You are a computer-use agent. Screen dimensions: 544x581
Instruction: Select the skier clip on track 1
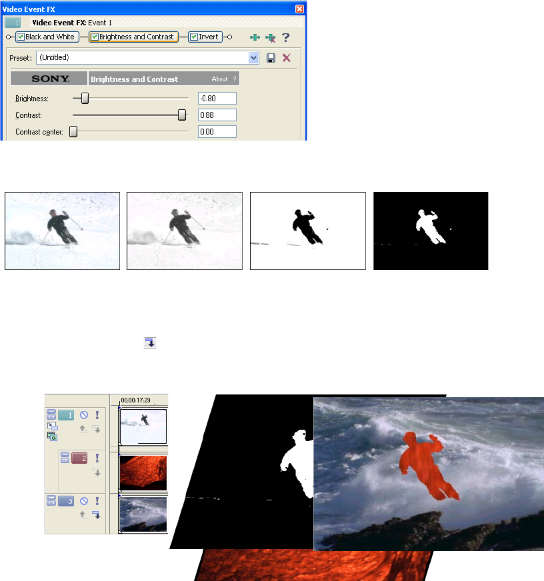click(143, 426)
